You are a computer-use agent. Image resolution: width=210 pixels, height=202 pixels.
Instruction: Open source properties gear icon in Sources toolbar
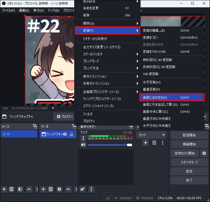tap(59, 189)
